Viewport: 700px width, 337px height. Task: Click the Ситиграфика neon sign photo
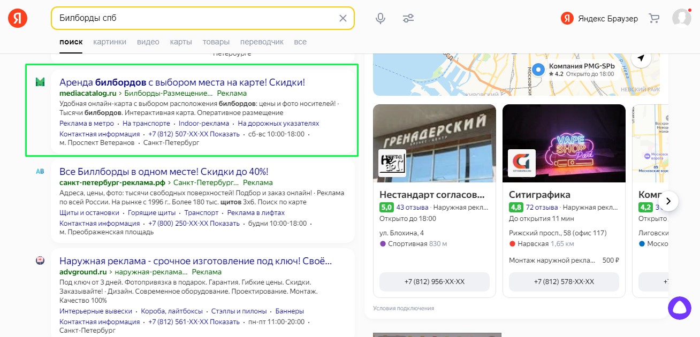pos(564,143)
